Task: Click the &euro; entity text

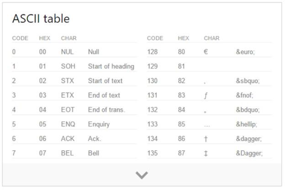Action: click(x=245, y=52)
